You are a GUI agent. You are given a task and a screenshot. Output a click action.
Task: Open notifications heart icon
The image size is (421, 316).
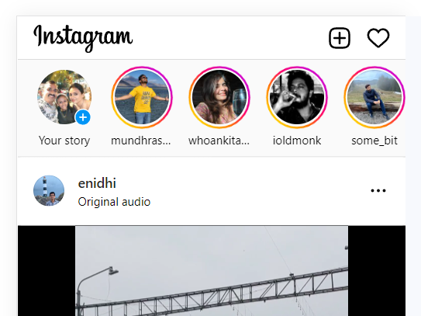[x=378, y=38]
